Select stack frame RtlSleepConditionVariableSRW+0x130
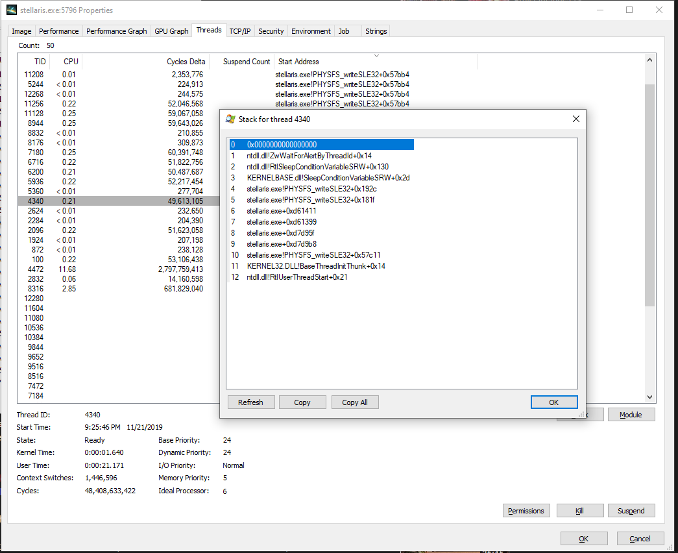 (x=321, y=167)
